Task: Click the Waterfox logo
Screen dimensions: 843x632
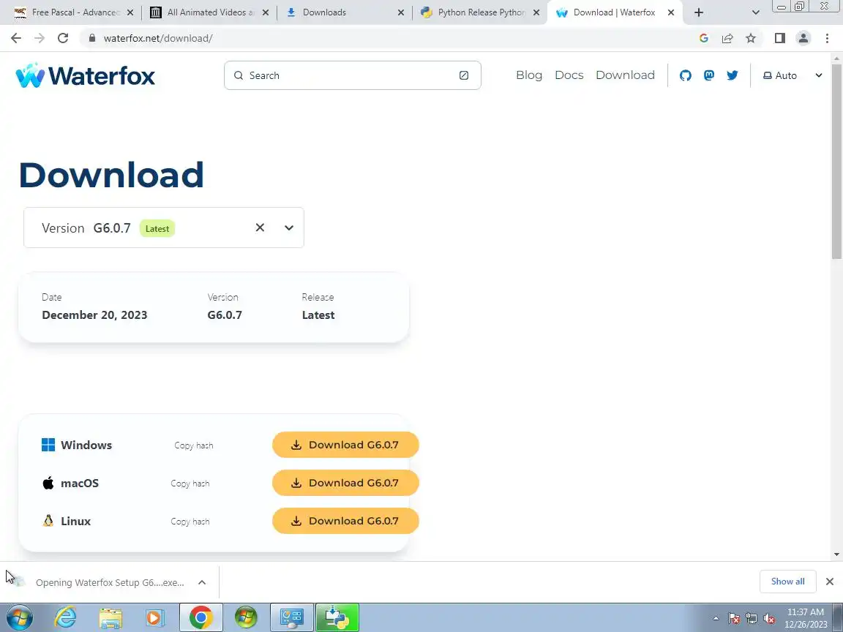Action: [86, 75]
